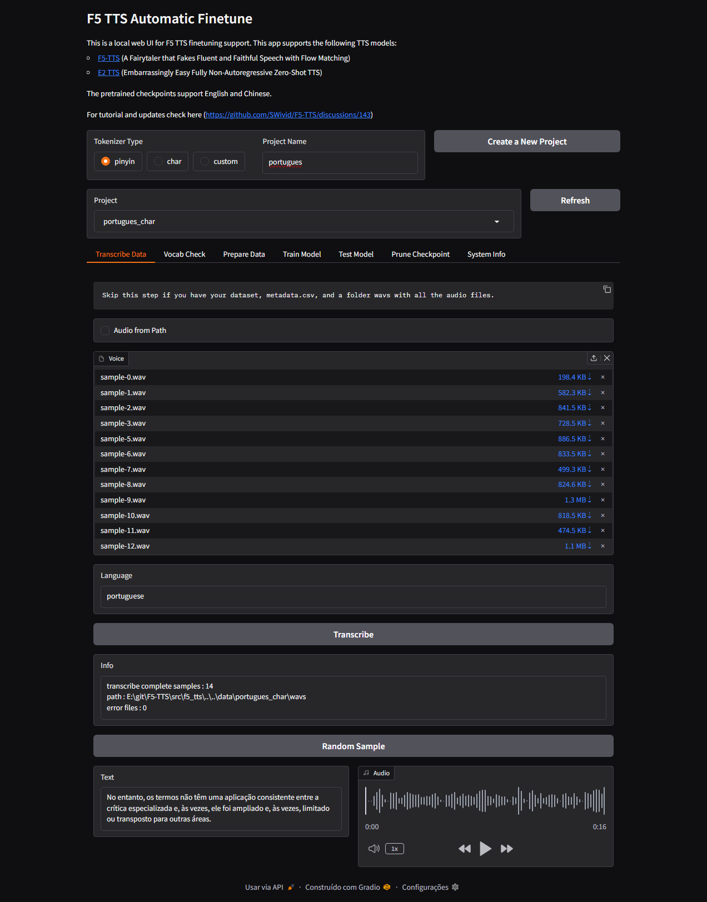The width and height of the screenshot is (707, 902).
Task: Switch to Prepare Data tab
Action: [x=244, y=255]
